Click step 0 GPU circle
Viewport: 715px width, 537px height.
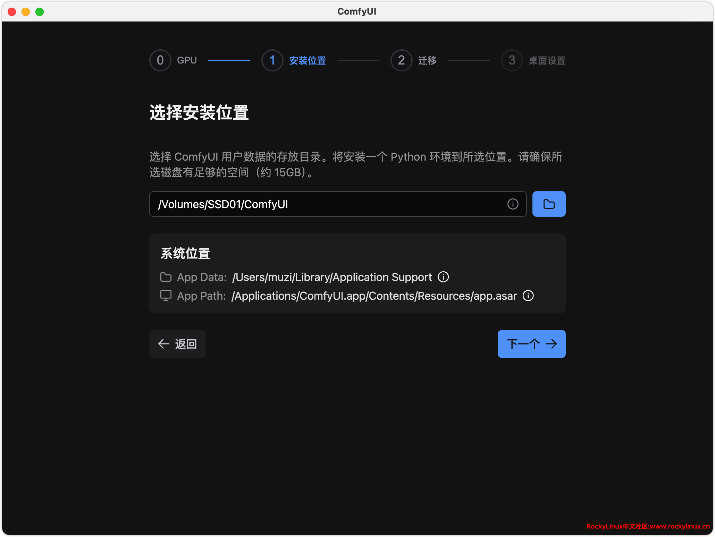coord(160,60)
